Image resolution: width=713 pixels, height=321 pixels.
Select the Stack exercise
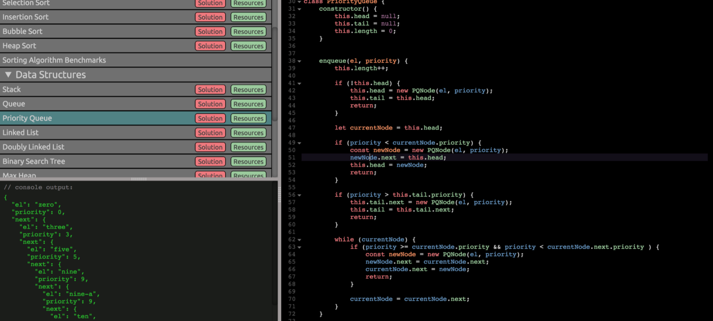(x=136, y=89)
